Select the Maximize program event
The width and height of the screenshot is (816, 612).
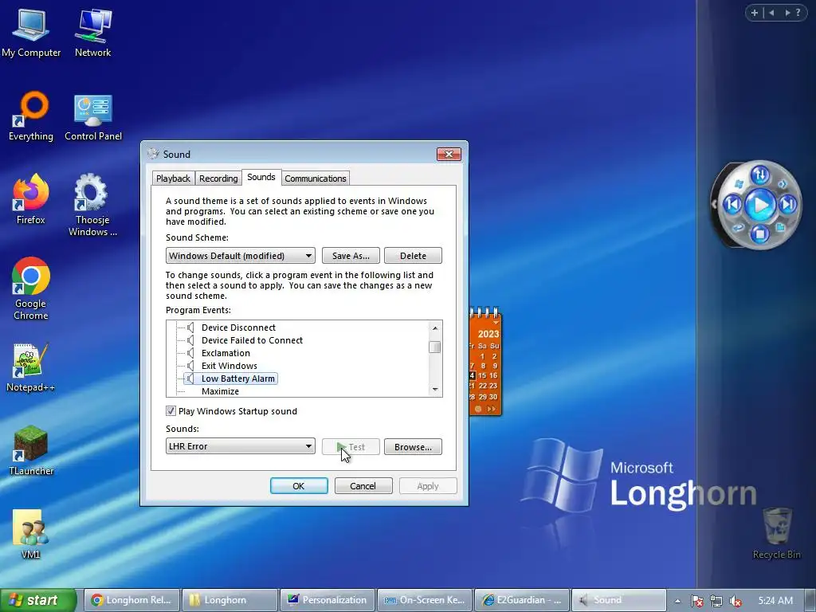220,390
